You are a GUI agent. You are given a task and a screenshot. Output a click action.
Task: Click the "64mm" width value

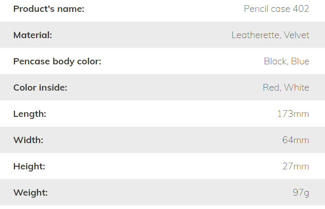pos(296,140)
